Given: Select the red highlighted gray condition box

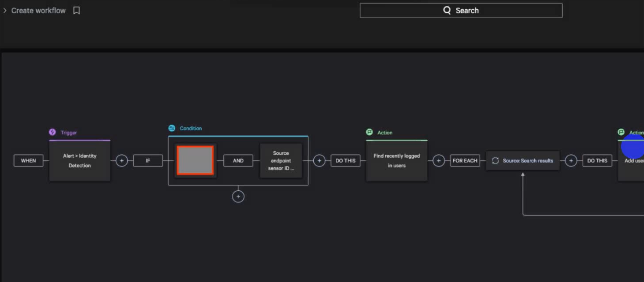Looking at the screenshot, I should point(195,160).
